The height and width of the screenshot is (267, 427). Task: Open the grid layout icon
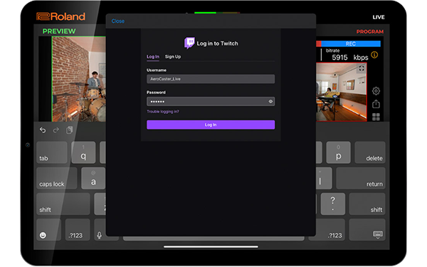(376, 117)
